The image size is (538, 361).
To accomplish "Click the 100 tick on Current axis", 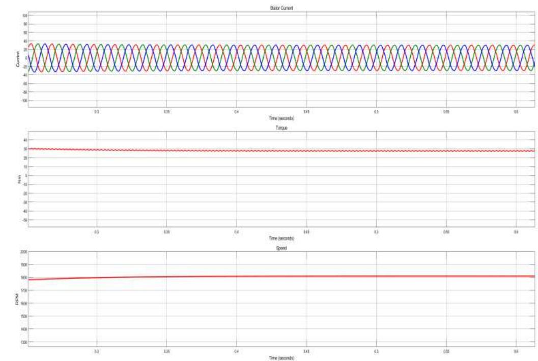I will tap(25, 16).
